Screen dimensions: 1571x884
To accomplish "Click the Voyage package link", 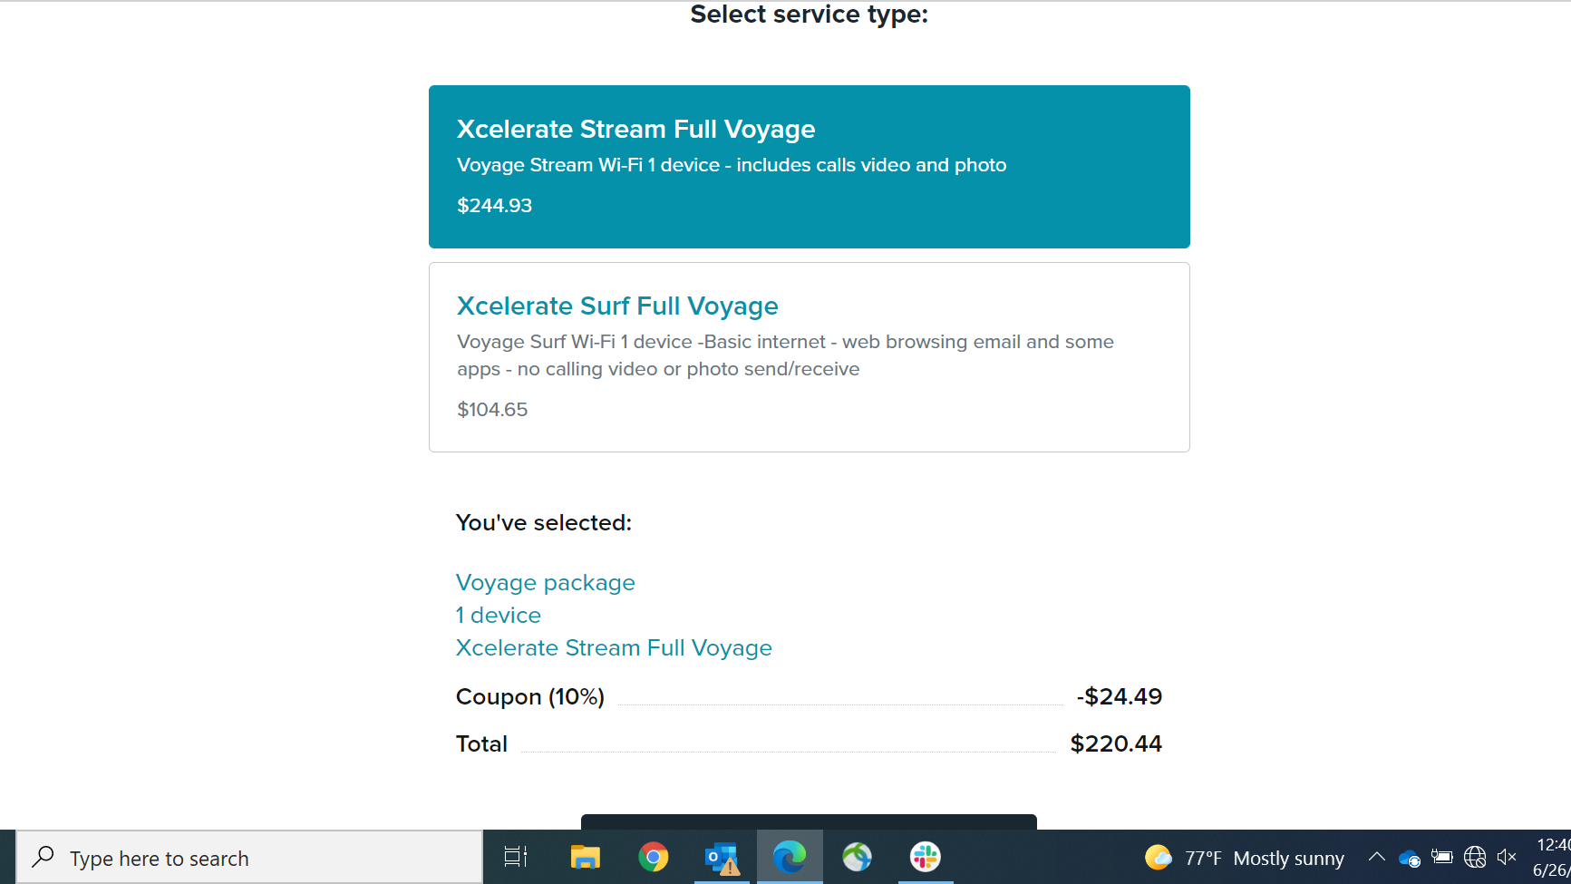I will pos(545,583).
